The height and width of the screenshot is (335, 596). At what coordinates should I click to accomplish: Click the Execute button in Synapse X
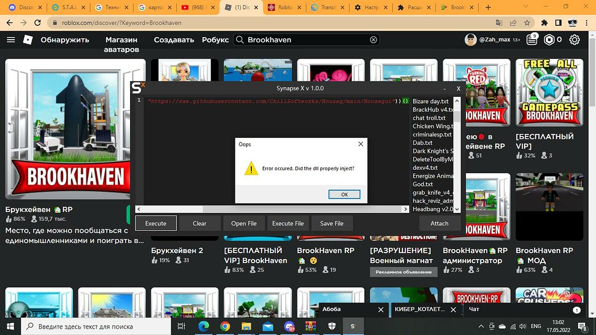(155, 223)
